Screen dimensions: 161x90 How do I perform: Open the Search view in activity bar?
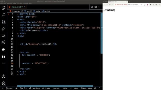click(x=3, y=15)
